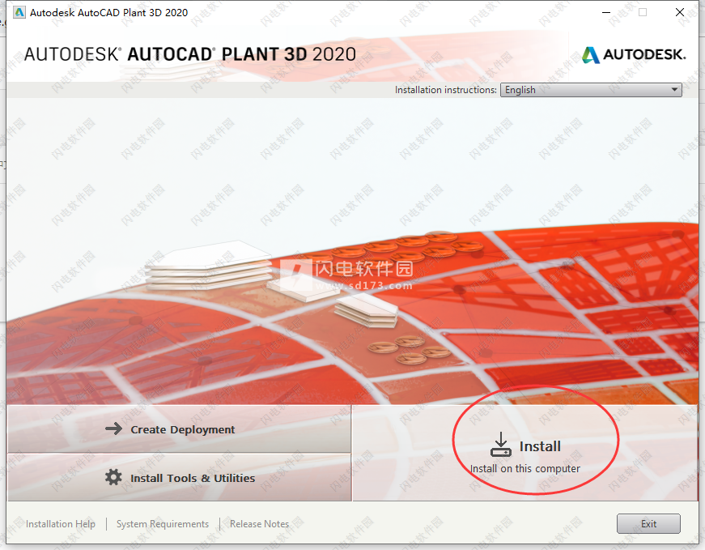Minimize the installer window

pyautogui.click(x=606, y=12)
